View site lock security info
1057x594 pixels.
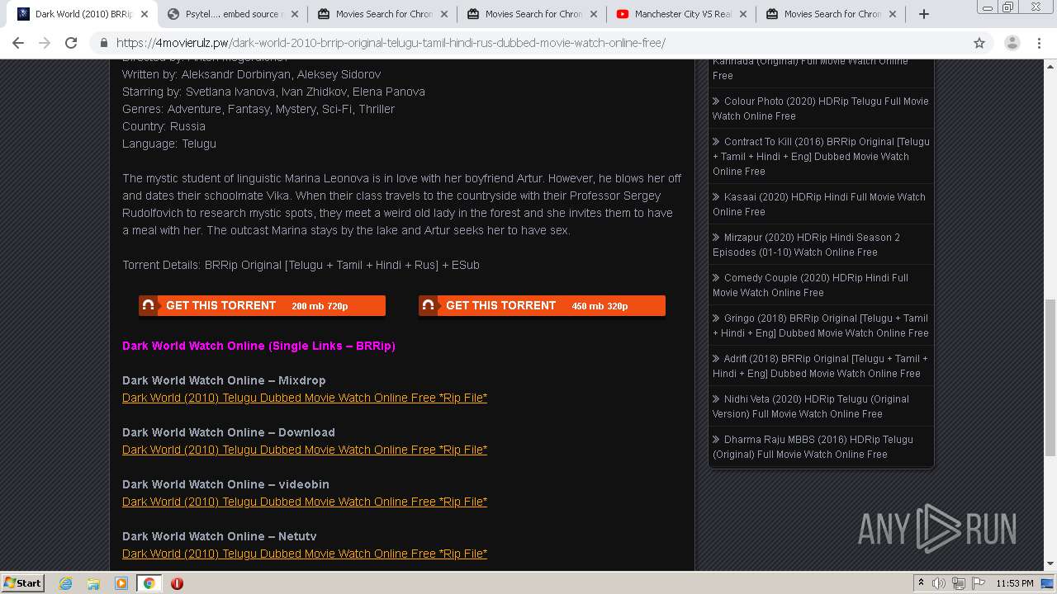point(104,43)
